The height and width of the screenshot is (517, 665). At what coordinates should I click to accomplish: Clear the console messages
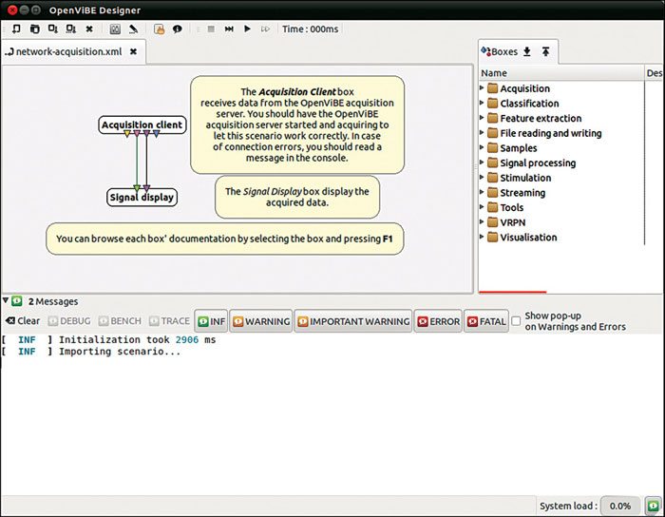point(23,321)
